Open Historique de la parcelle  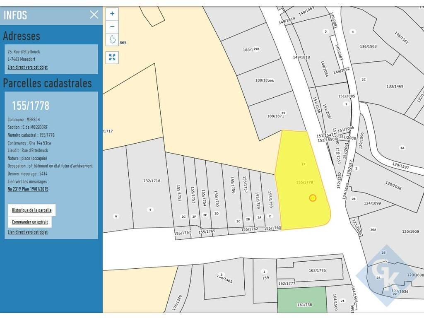click(31, 210)
